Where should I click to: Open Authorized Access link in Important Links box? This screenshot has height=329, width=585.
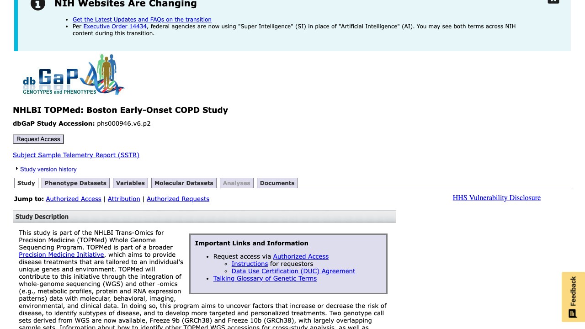(301, 256)
